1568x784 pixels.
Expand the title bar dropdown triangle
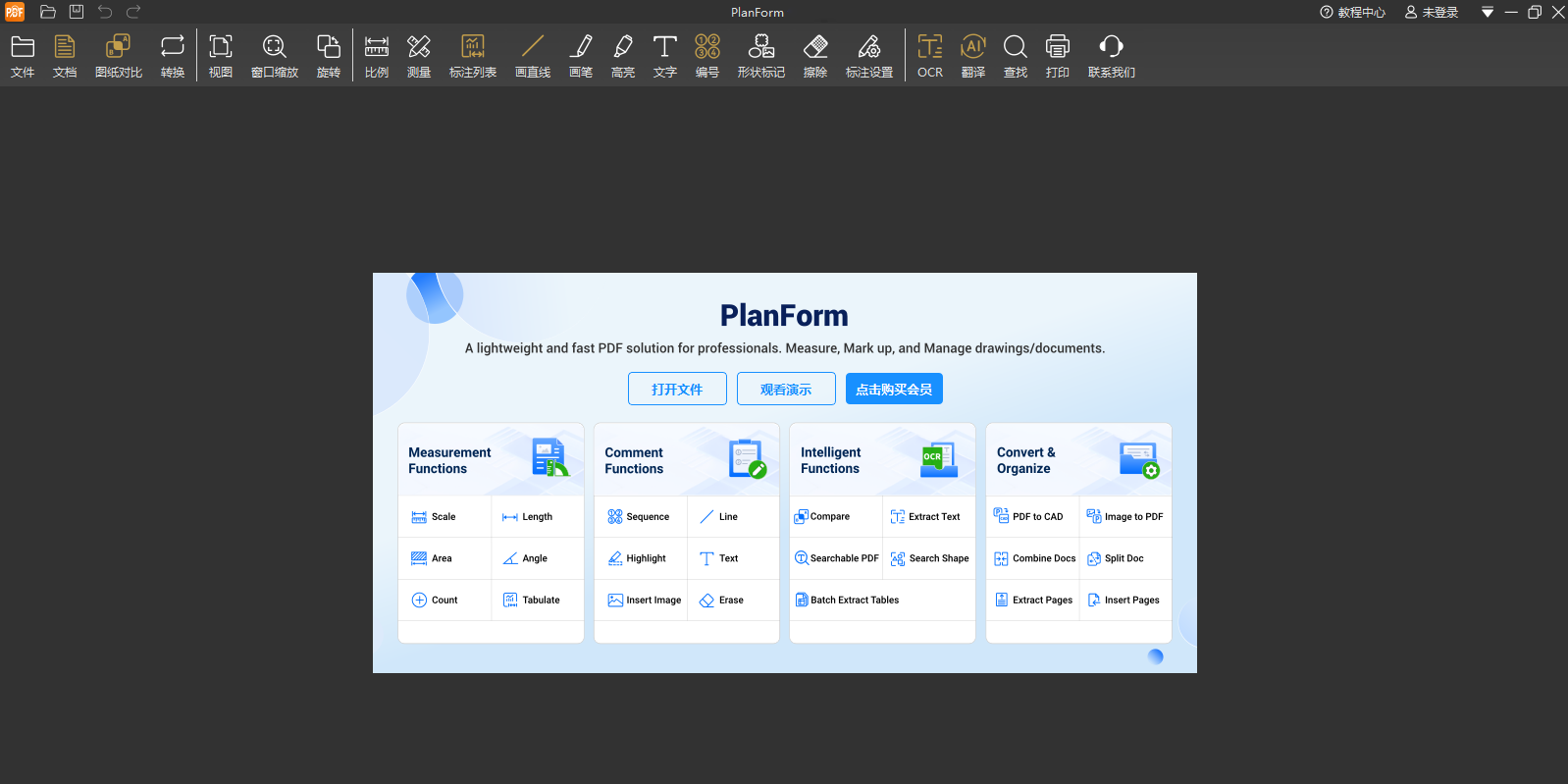click(x=1488, y=13)
